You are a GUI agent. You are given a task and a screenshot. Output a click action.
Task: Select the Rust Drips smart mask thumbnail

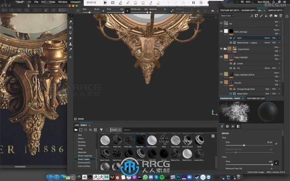point(176,141)
